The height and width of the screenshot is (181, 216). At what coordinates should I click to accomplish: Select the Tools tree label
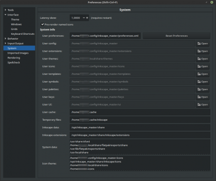click(x=11, y=10)
